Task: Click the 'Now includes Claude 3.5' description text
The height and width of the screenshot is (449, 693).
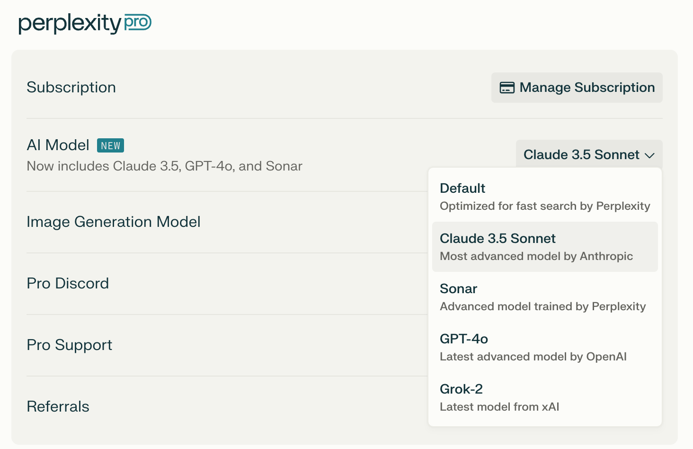Action: point(164,166)
